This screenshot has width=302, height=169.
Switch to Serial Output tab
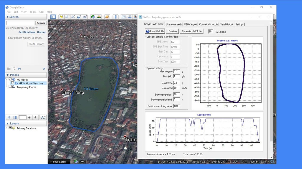coord(226,24)
